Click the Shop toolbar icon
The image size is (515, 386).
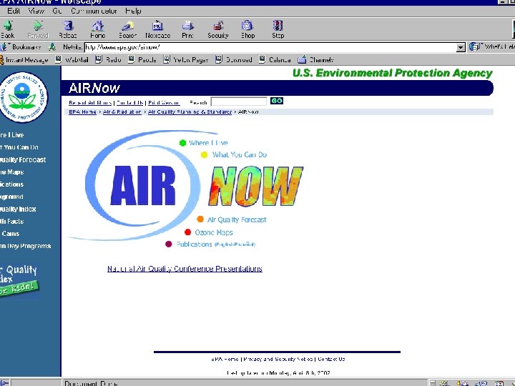(x=247, y=26)
